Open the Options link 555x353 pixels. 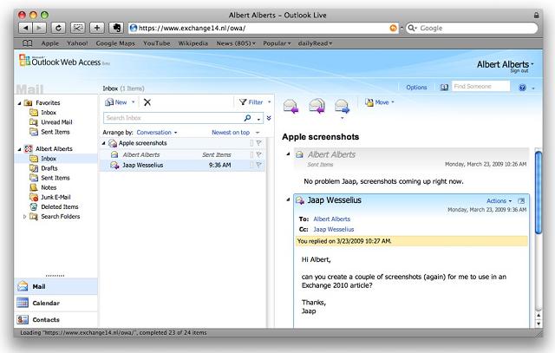[416, 87]
